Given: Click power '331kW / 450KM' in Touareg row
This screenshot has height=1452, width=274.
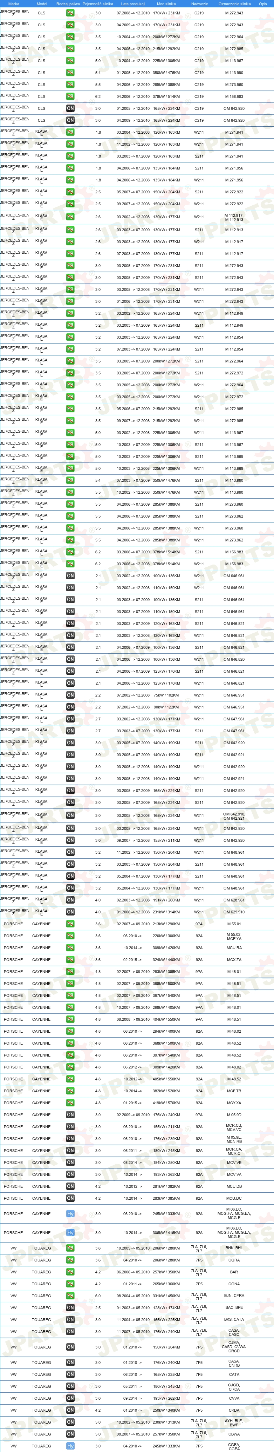Looking at the screenshot, I should (x=166, y=1296).
